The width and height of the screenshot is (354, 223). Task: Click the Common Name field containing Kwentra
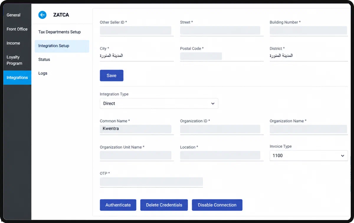click(x=136, y=129)
